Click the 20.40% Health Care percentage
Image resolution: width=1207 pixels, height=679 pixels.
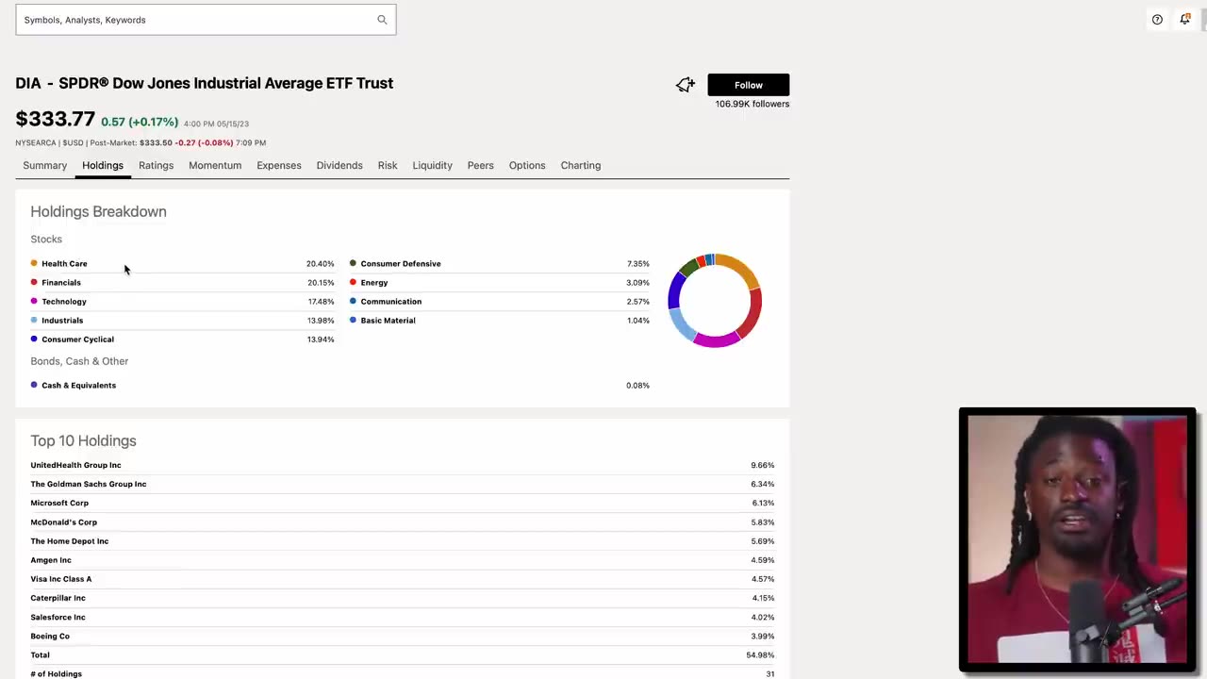(320, 264)
